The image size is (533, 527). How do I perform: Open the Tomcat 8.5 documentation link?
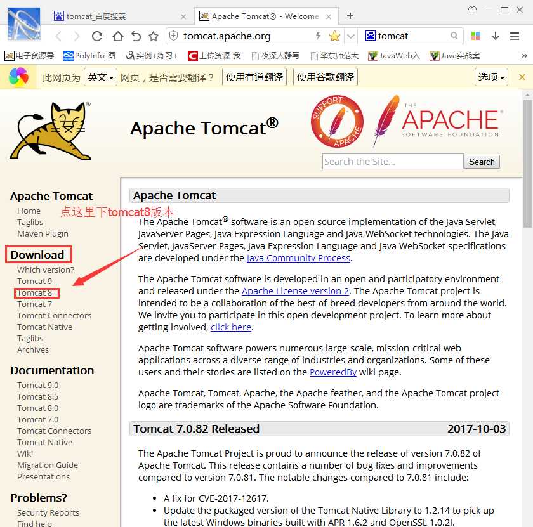(37, 396)
